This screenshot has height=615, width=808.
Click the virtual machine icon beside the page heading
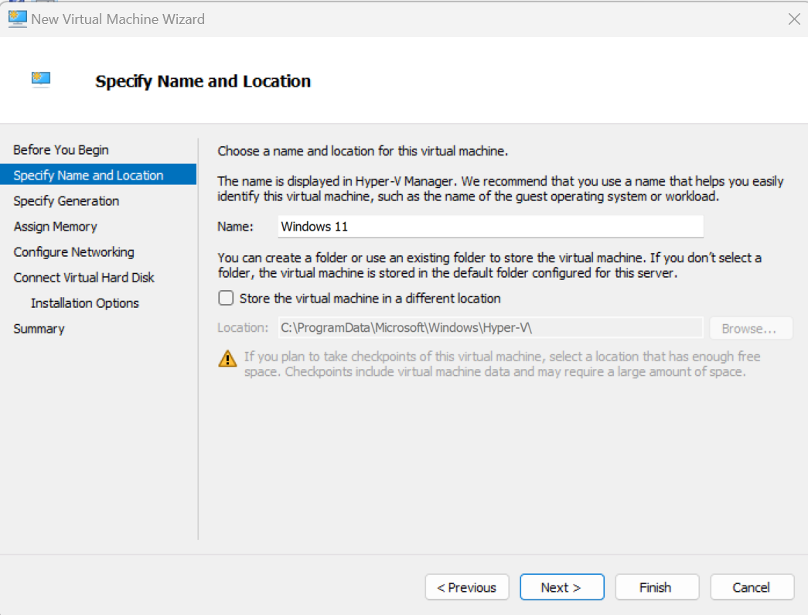pos(41,80)
